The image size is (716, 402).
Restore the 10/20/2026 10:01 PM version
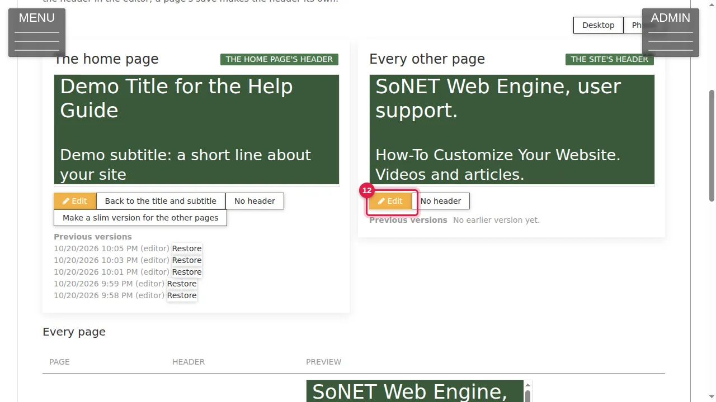(187, 272)
